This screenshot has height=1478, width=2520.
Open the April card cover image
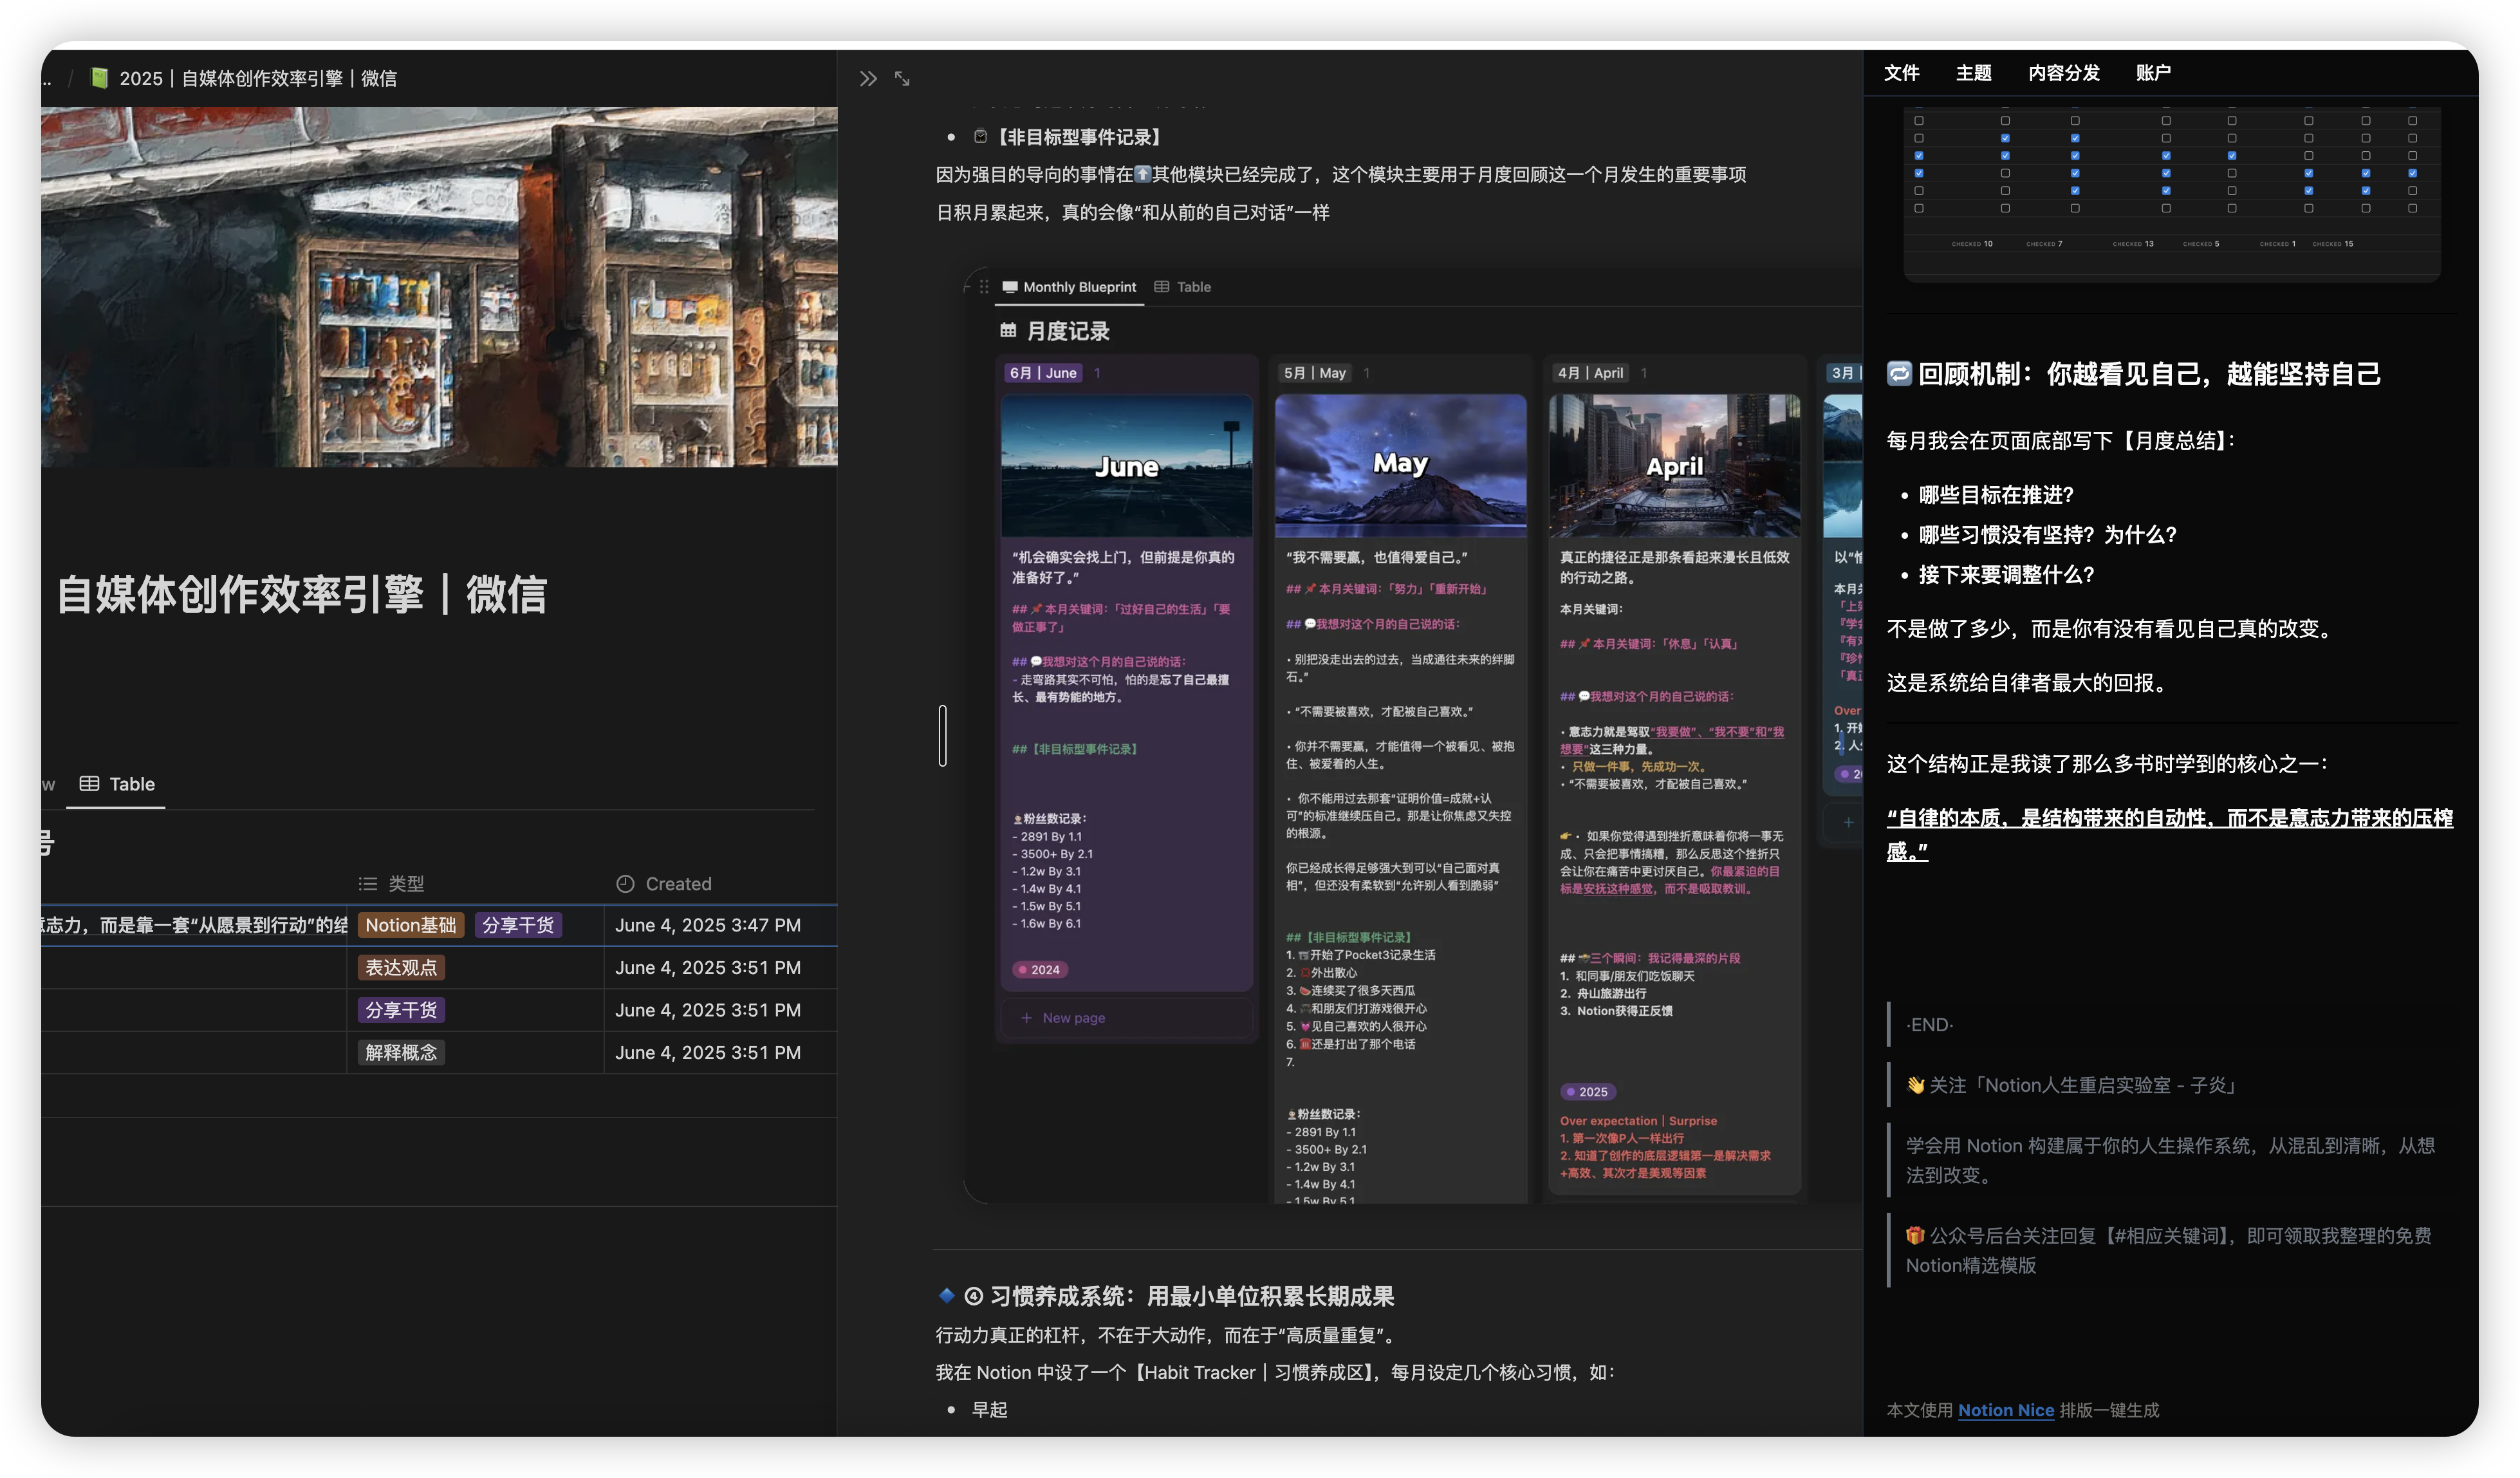[1674, 465]
